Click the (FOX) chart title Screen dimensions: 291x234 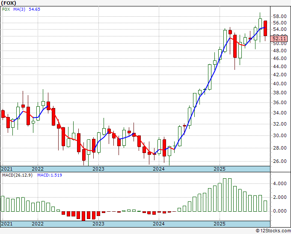pyautogui.click(x=9, y=3)
